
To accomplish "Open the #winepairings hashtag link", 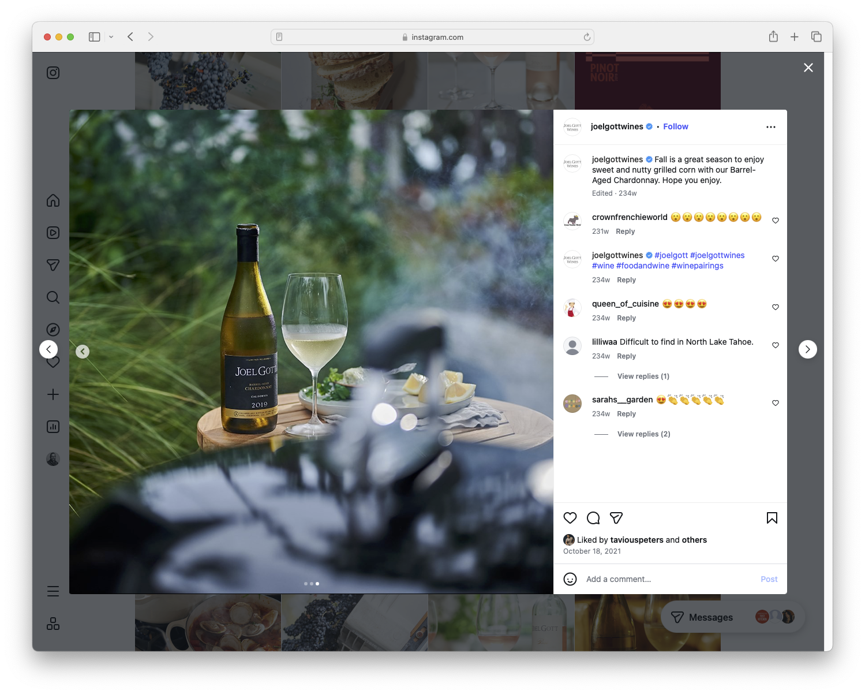I will tap(697, 266).
